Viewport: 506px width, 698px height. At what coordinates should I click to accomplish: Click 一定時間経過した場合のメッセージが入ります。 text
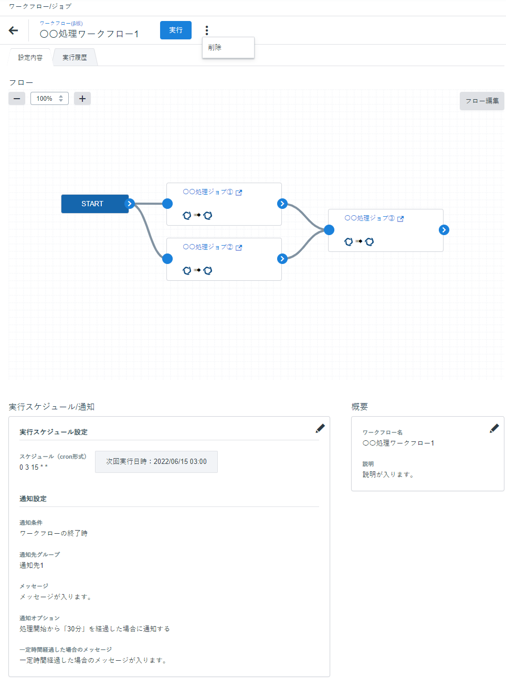94,660
